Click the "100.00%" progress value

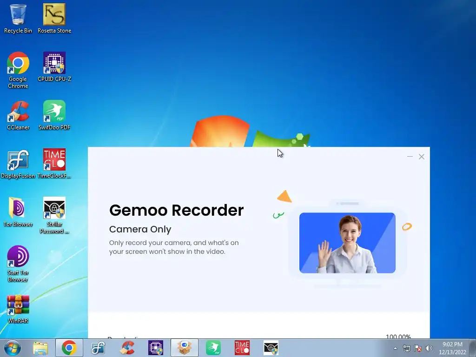tap(398, 336)
